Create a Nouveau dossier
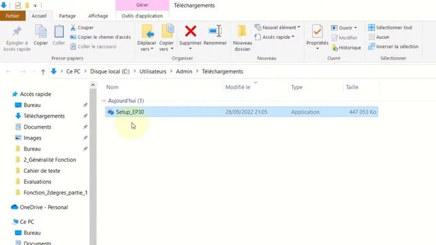The image size is (436, 245). pos(243,37)
